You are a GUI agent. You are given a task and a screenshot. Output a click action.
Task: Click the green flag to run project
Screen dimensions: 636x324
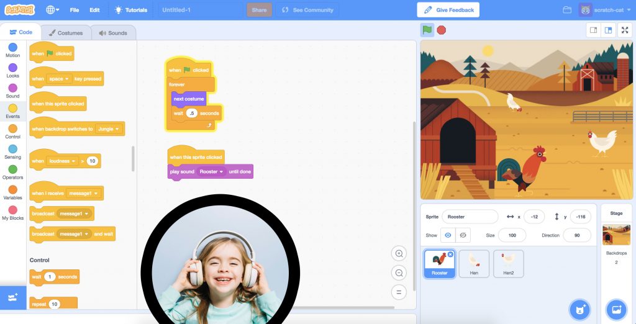coord(427,30)
